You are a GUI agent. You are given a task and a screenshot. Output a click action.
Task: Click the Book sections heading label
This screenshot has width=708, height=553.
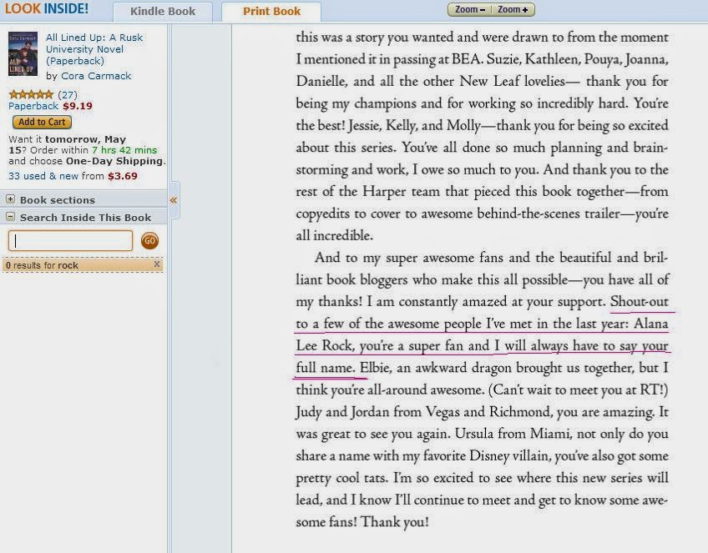pos(58,200)
